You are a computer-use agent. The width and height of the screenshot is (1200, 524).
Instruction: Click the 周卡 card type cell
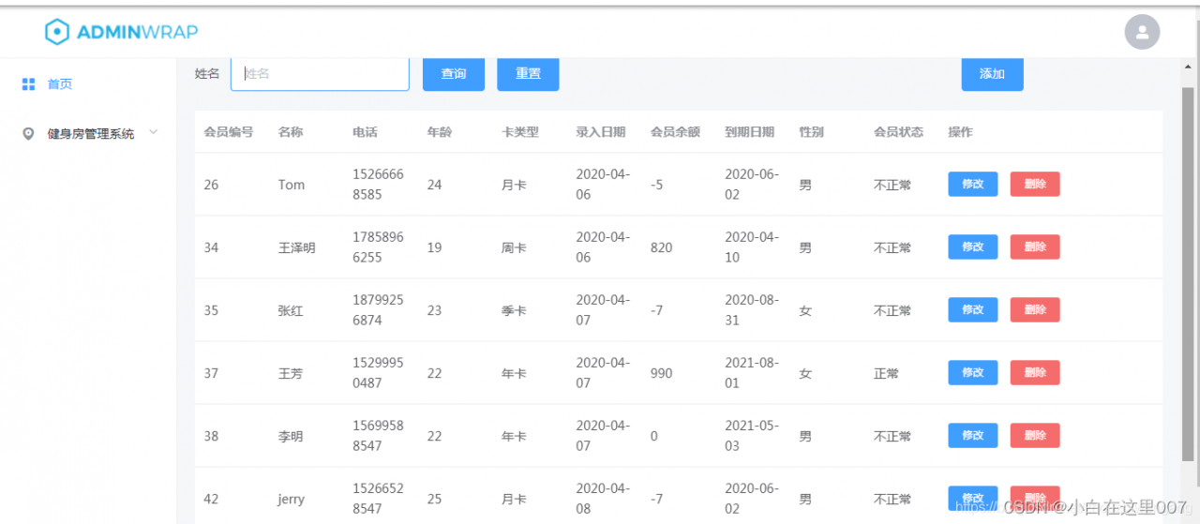tap(514, 247)
